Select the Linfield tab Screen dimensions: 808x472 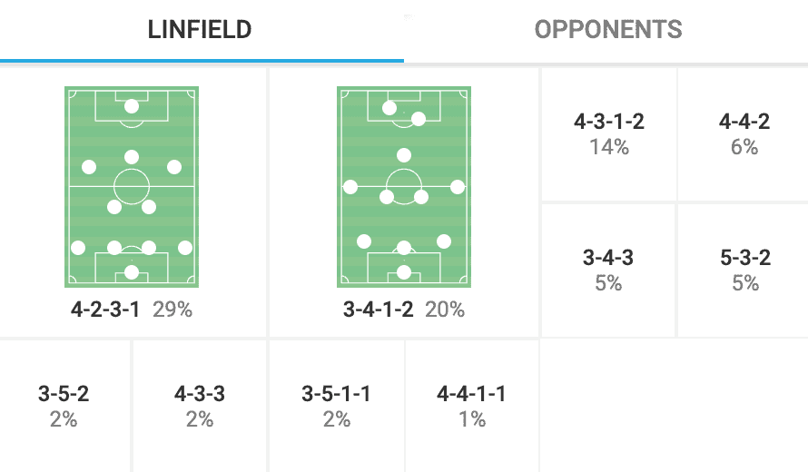[200, 30]
